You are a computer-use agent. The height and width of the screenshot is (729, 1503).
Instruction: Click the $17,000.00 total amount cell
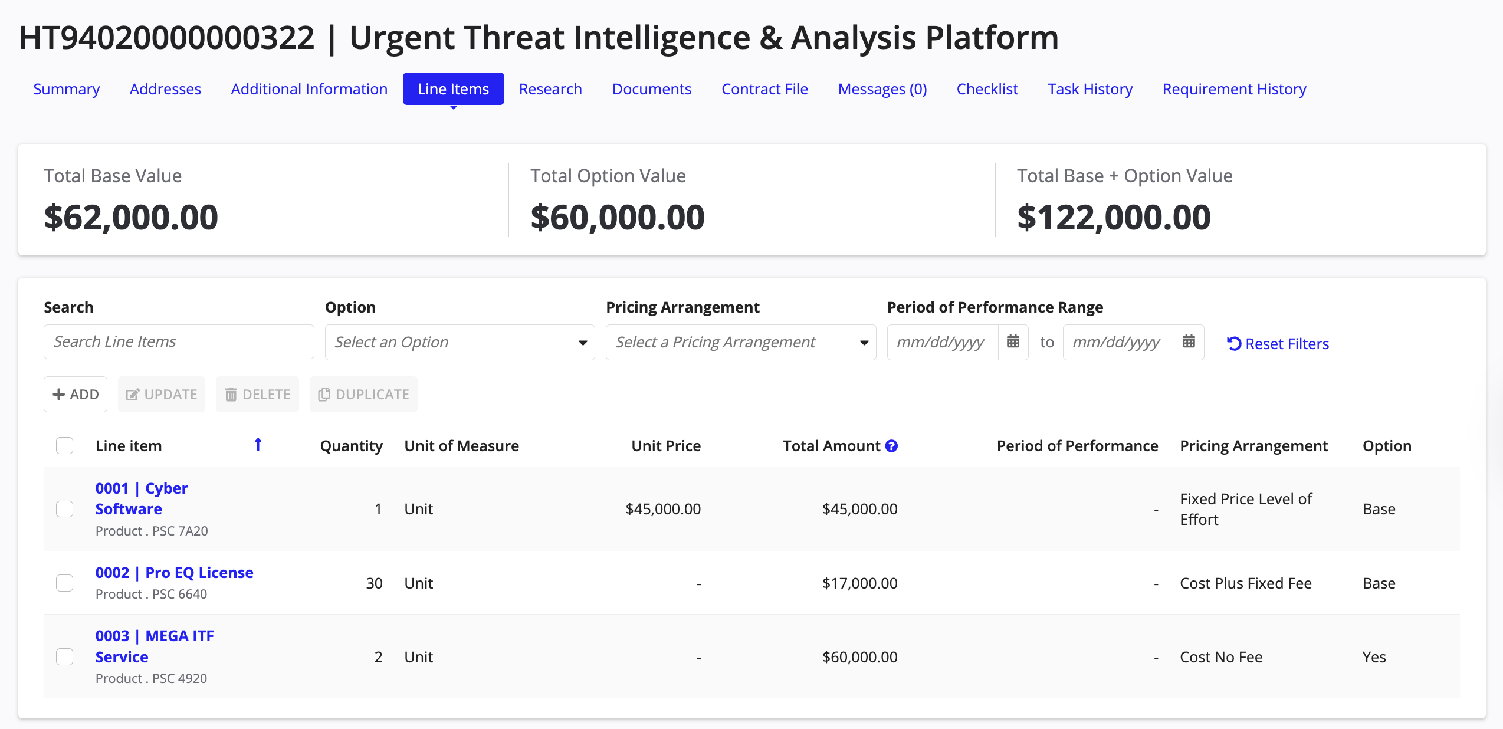(x=859, y=583)
